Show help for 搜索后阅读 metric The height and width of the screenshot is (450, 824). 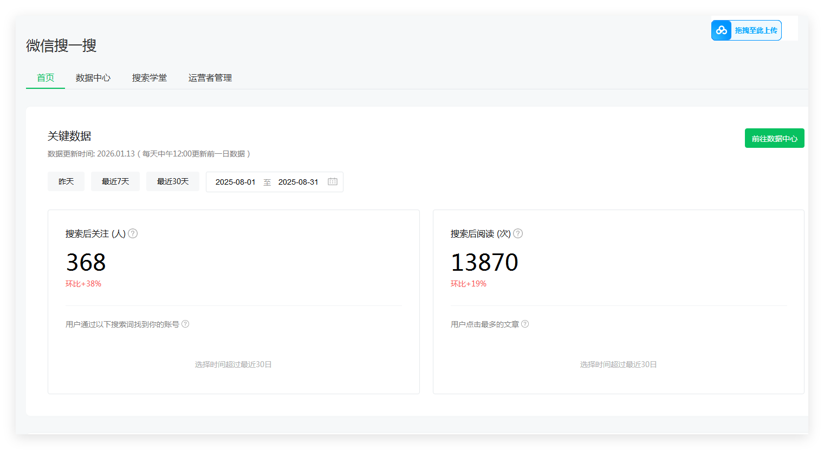pos(518,233)
